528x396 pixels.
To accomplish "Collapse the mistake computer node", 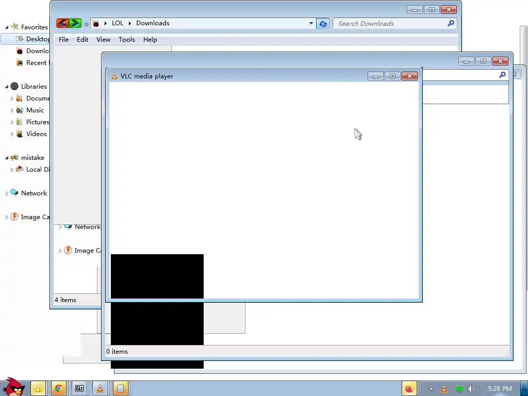I will click(x=7, y=158).
